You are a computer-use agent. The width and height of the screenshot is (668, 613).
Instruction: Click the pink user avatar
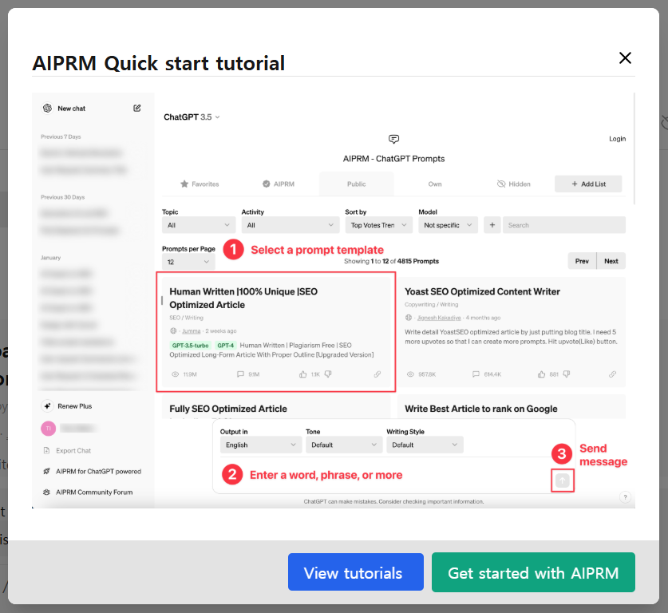coord(48,428)
